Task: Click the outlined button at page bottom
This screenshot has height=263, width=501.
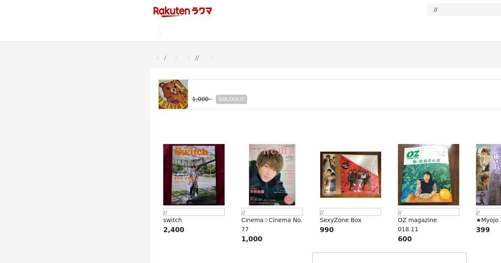Action: pyautogui.click(x=390, y=258)
